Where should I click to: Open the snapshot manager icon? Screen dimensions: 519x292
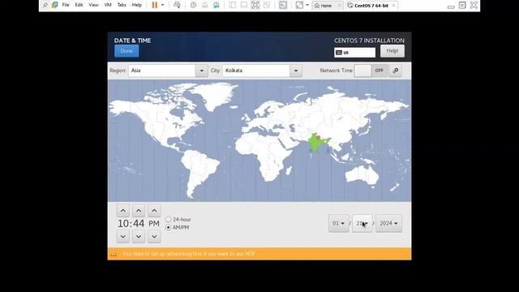(217, 5)
